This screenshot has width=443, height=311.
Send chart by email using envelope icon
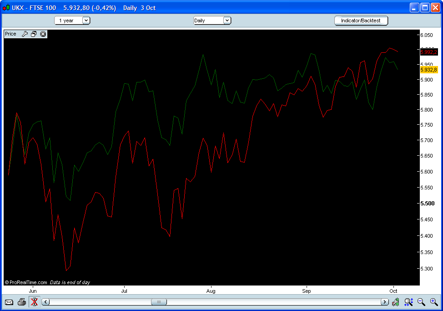coord(10,301)
